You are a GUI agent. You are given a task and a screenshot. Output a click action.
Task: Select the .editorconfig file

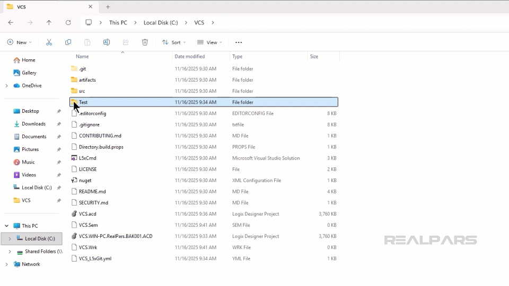204,113
